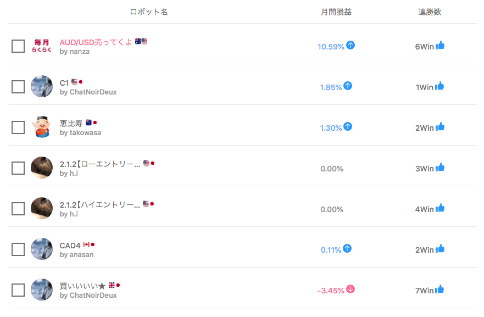484x317 pixels.
Task: Click the Canada flag icon beside CAD4
Action: click(86, 244)
